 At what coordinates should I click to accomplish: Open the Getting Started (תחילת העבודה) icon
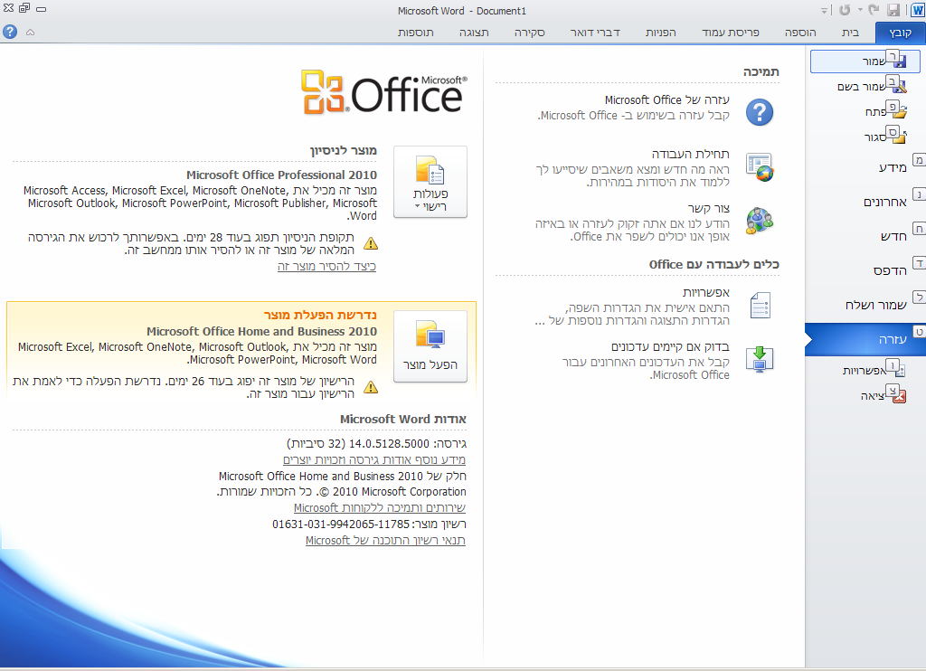760,166
